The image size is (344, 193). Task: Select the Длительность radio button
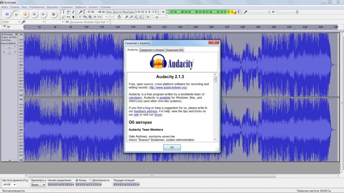click(x=91, y=180)
